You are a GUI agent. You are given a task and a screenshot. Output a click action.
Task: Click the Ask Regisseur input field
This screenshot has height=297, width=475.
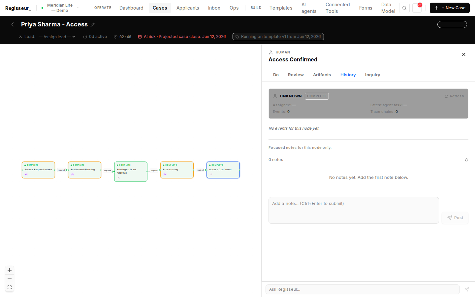click(x=363, y=289)
